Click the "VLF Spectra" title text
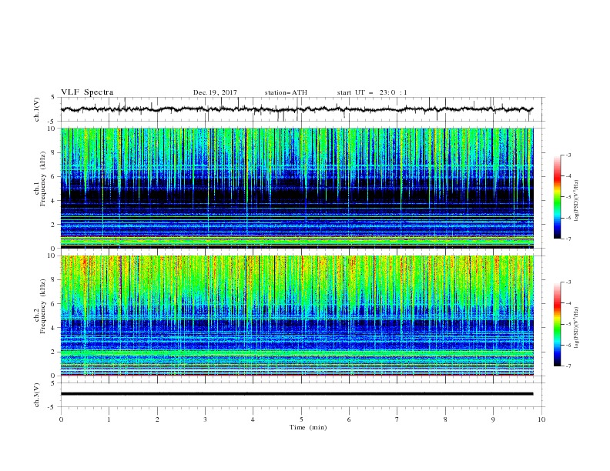The height and width of the screenshot is (471, 610). pyautogui.click(x=87, y=92)
